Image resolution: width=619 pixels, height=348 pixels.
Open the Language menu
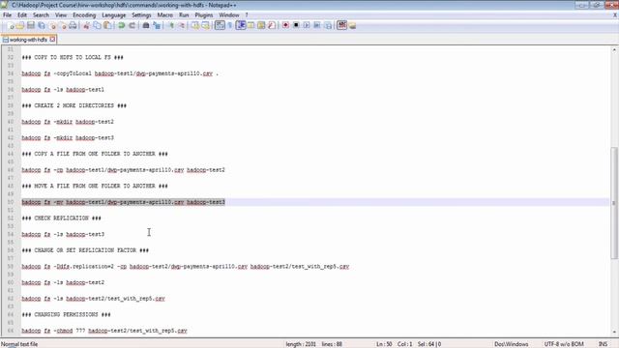[x=114, y=15]
